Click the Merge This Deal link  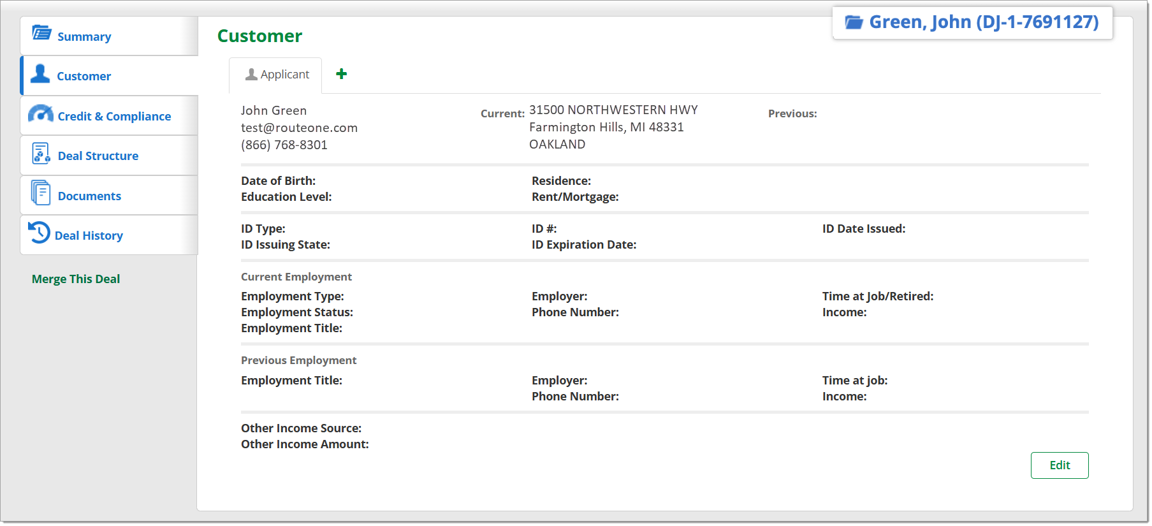[x=76, y=279]
